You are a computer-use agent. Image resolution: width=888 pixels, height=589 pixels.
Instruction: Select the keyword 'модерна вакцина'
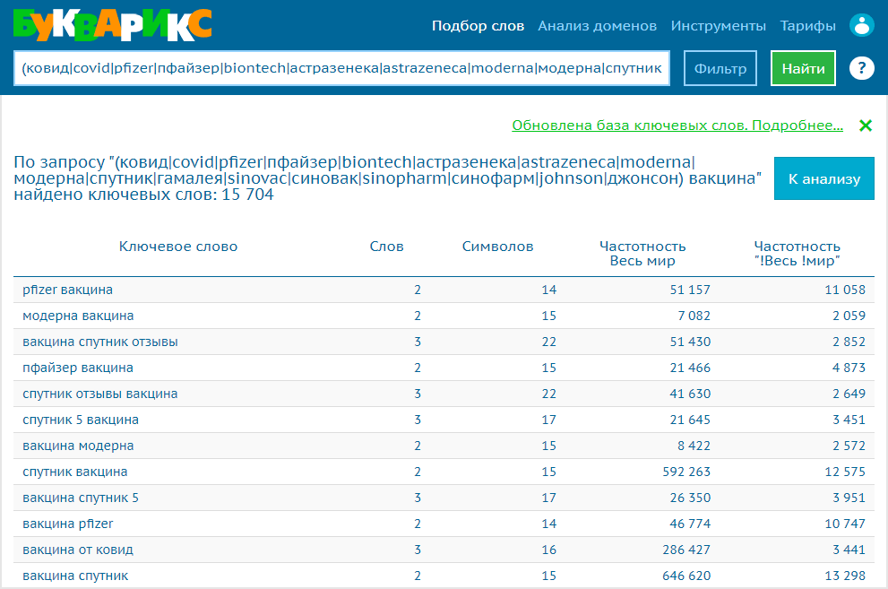(x=78, y=316)
